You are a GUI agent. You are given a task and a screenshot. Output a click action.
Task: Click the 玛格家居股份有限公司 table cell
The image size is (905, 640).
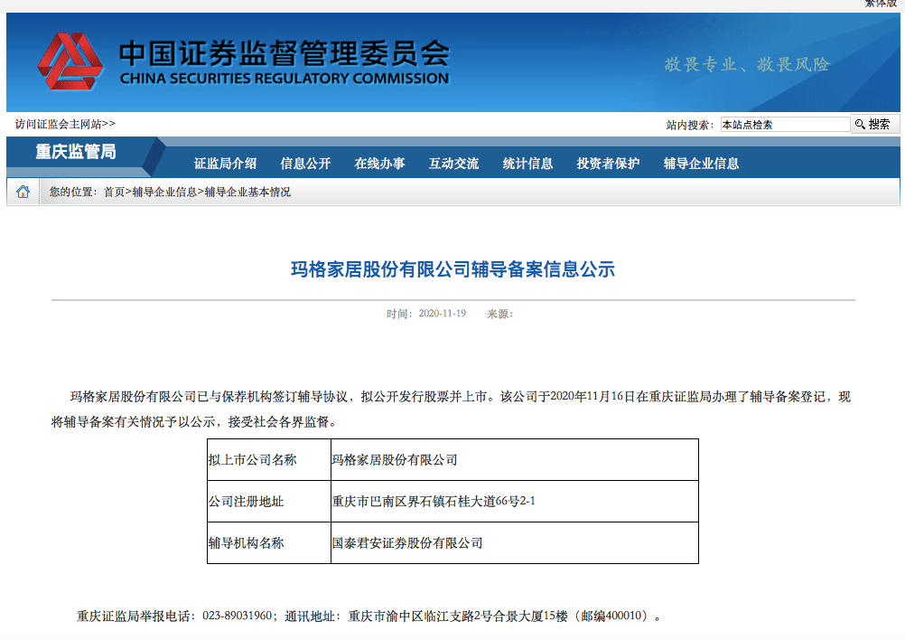395,460
